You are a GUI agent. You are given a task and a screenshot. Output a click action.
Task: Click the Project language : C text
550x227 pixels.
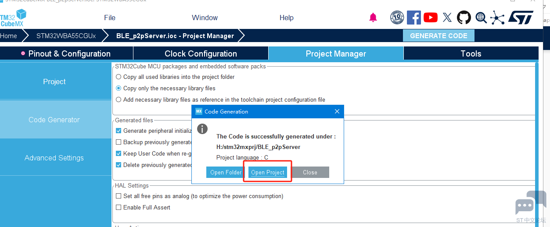pos(242,157)
